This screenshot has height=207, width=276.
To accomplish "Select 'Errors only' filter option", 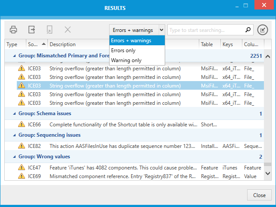I will coord(123,50).
